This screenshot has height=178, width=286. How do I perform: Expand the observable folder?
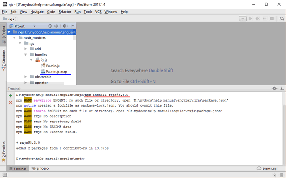click(x=26, y=77)
